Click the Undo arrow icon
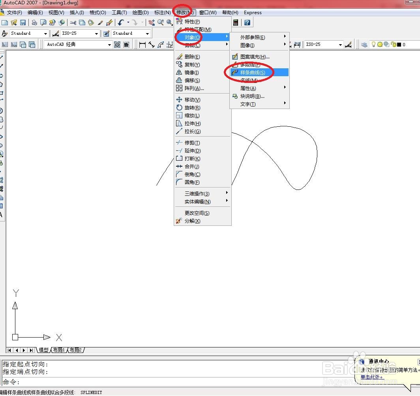Image resolution: width=420 pixels, height=396 pixels. pyautogui.click(x=121, y=23)
